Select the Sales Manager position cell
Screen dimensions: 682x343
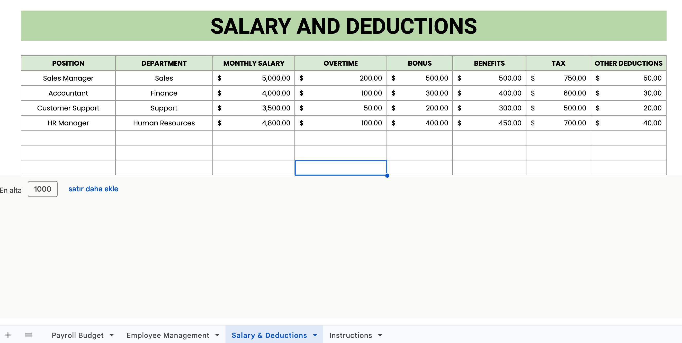coord(68,78)
